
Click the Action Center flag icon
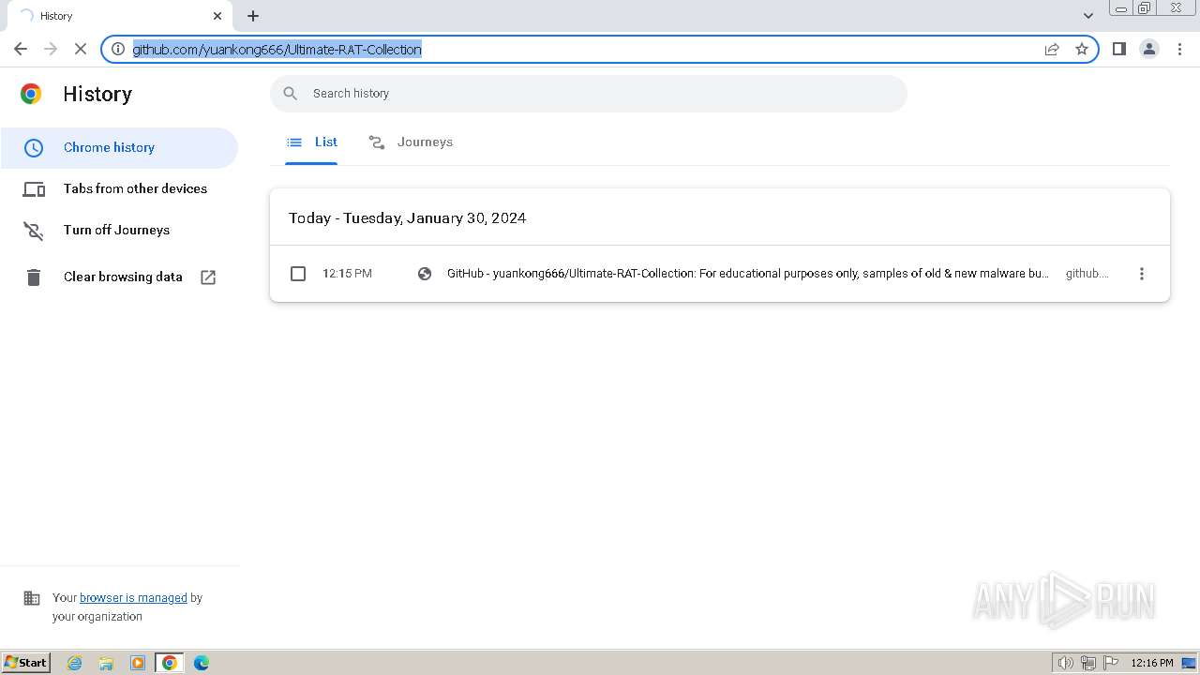[x=1111, y=663]
